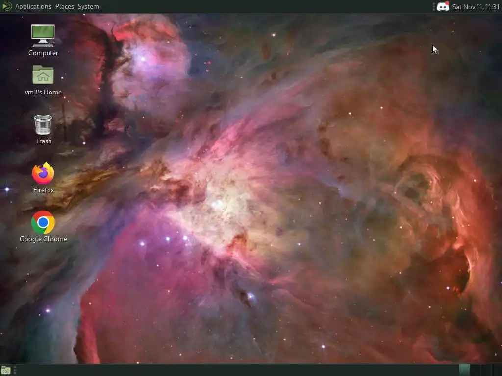Image resolution: width=502 pixels, height=376 pixels.
Task: Open the System menu
Action: pyautogui.click(x=88, y=6)
